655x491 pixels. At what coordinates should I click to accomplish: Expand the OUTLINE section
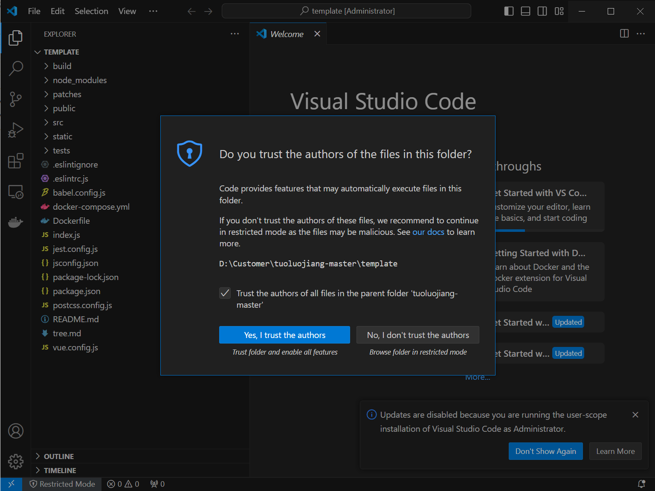click(59, 456)
